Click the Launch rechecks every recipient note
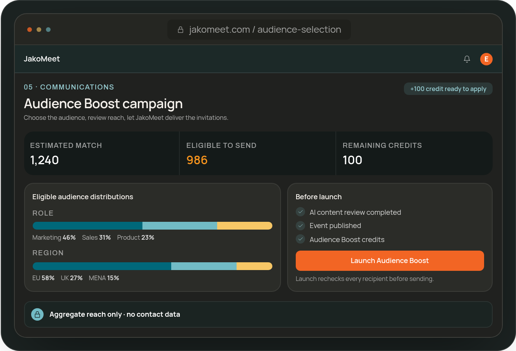The height and width of the screenshot is (351, 516). [365, 279]
